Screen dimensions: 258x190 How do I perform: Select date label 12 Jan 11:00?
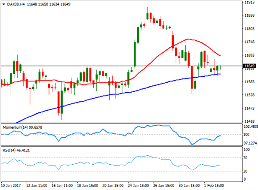coord(37,186)
